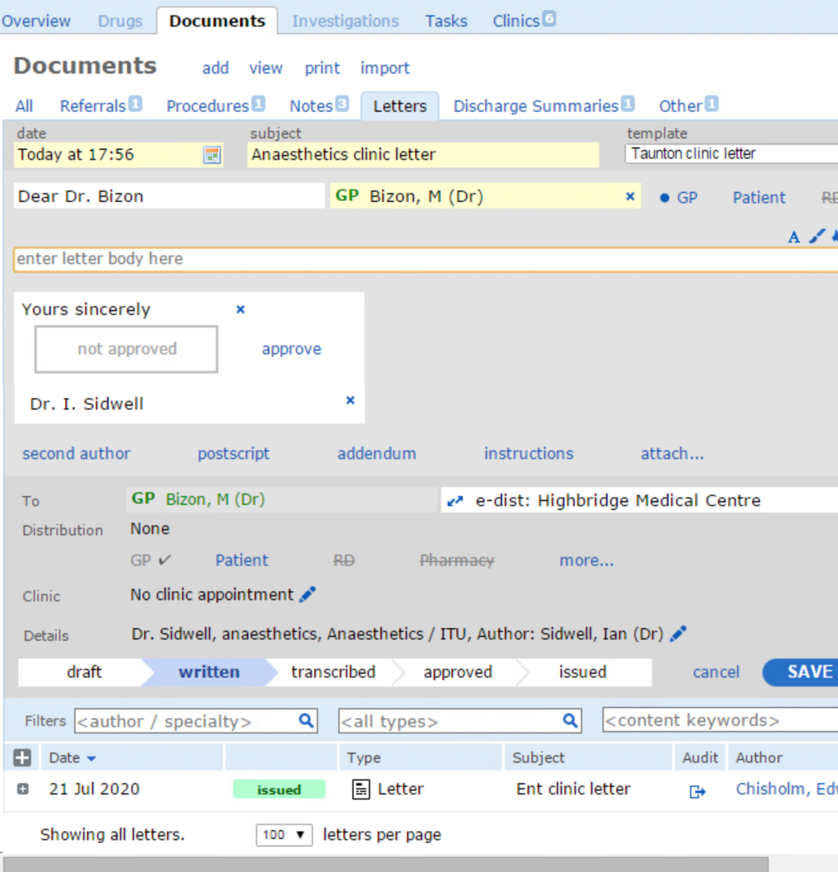Add instructions to the letter
The image size is (838, 872).
pyautogui.click(x=528, y=453)
